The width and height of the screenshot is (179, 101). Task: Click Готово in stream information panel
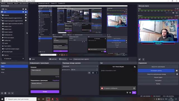point(45,92)
